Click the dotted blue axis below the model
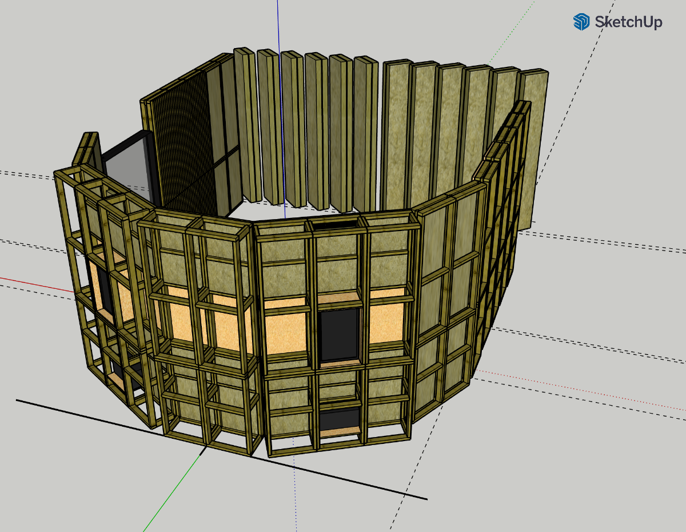The image size is (686, 532). point(296,492)
